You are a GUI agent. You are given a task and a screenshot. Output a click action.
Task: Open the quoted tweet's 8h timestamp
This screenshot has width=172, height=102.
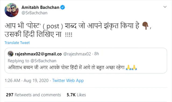click(x=97, y=54)
